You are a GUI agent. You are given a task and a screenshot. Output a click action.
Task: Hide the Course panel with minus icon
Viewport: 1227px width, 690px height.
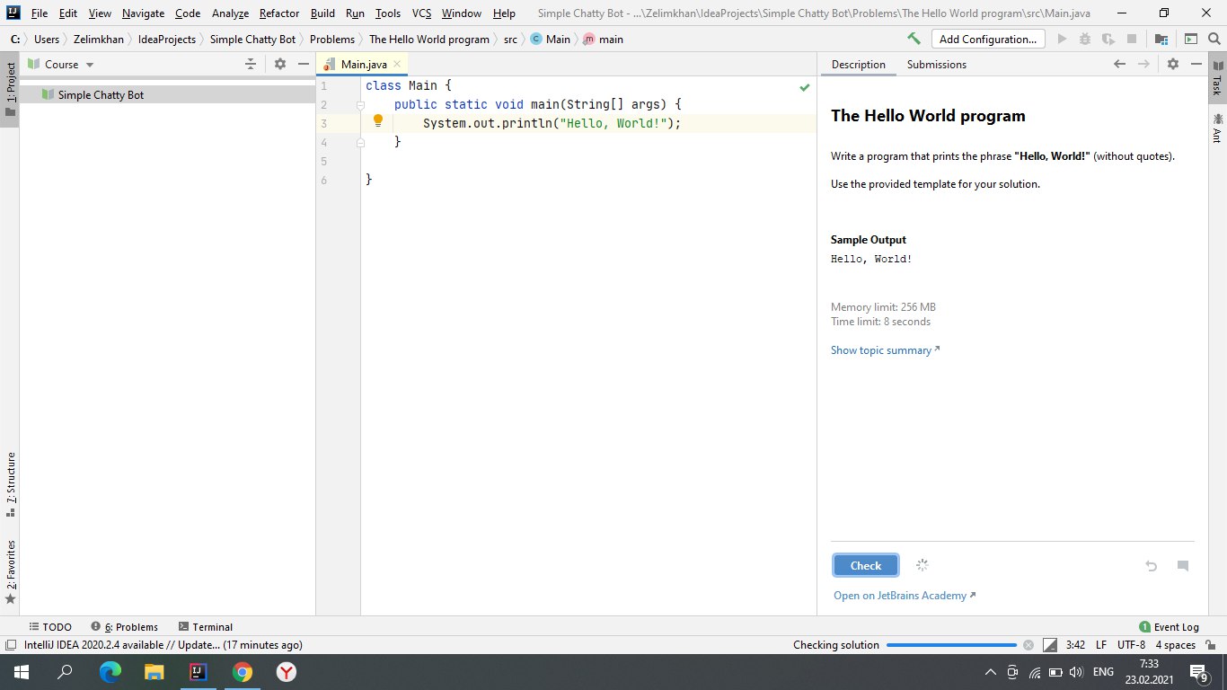click(x=304, y=64)
